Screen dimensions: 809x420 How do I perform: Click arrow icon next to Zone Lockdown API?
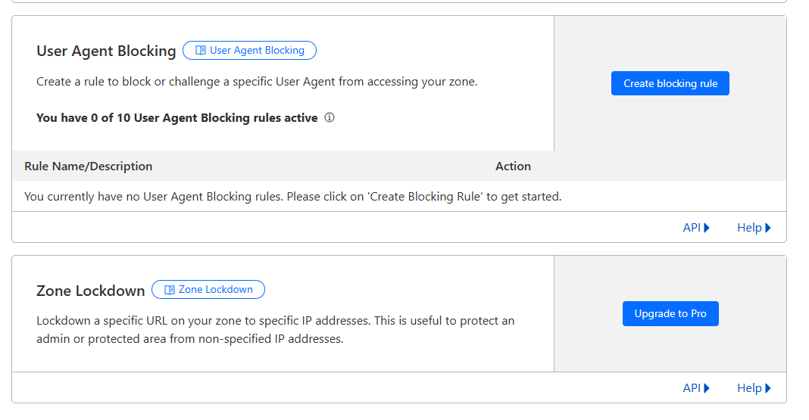tap(707, 388)
